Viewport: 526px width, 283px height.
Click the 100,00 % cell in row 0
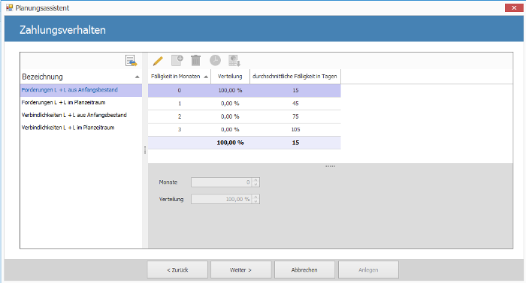(230, 90)
